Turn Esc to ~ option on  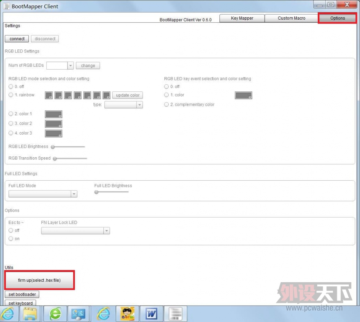click(11, 239)
